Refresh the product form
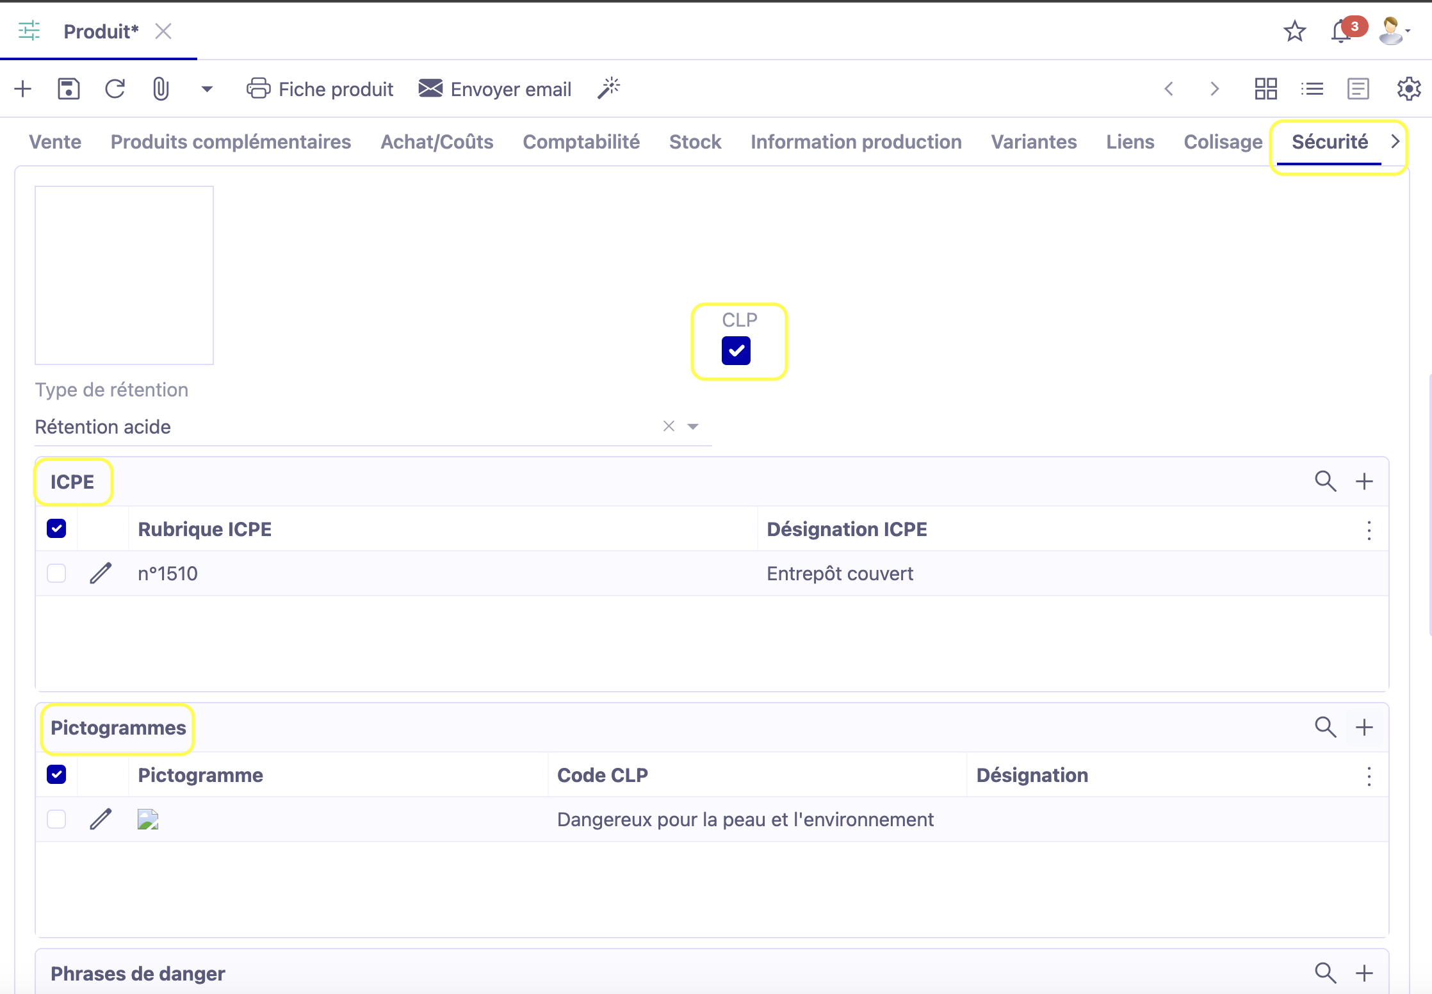 coord(115,88)
